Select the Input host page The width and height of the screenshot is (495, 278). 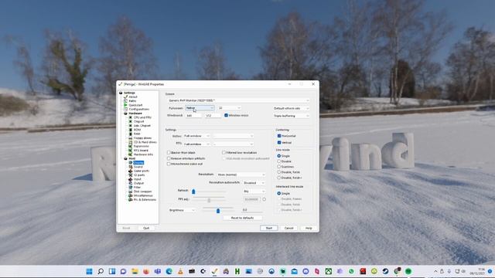138,179
